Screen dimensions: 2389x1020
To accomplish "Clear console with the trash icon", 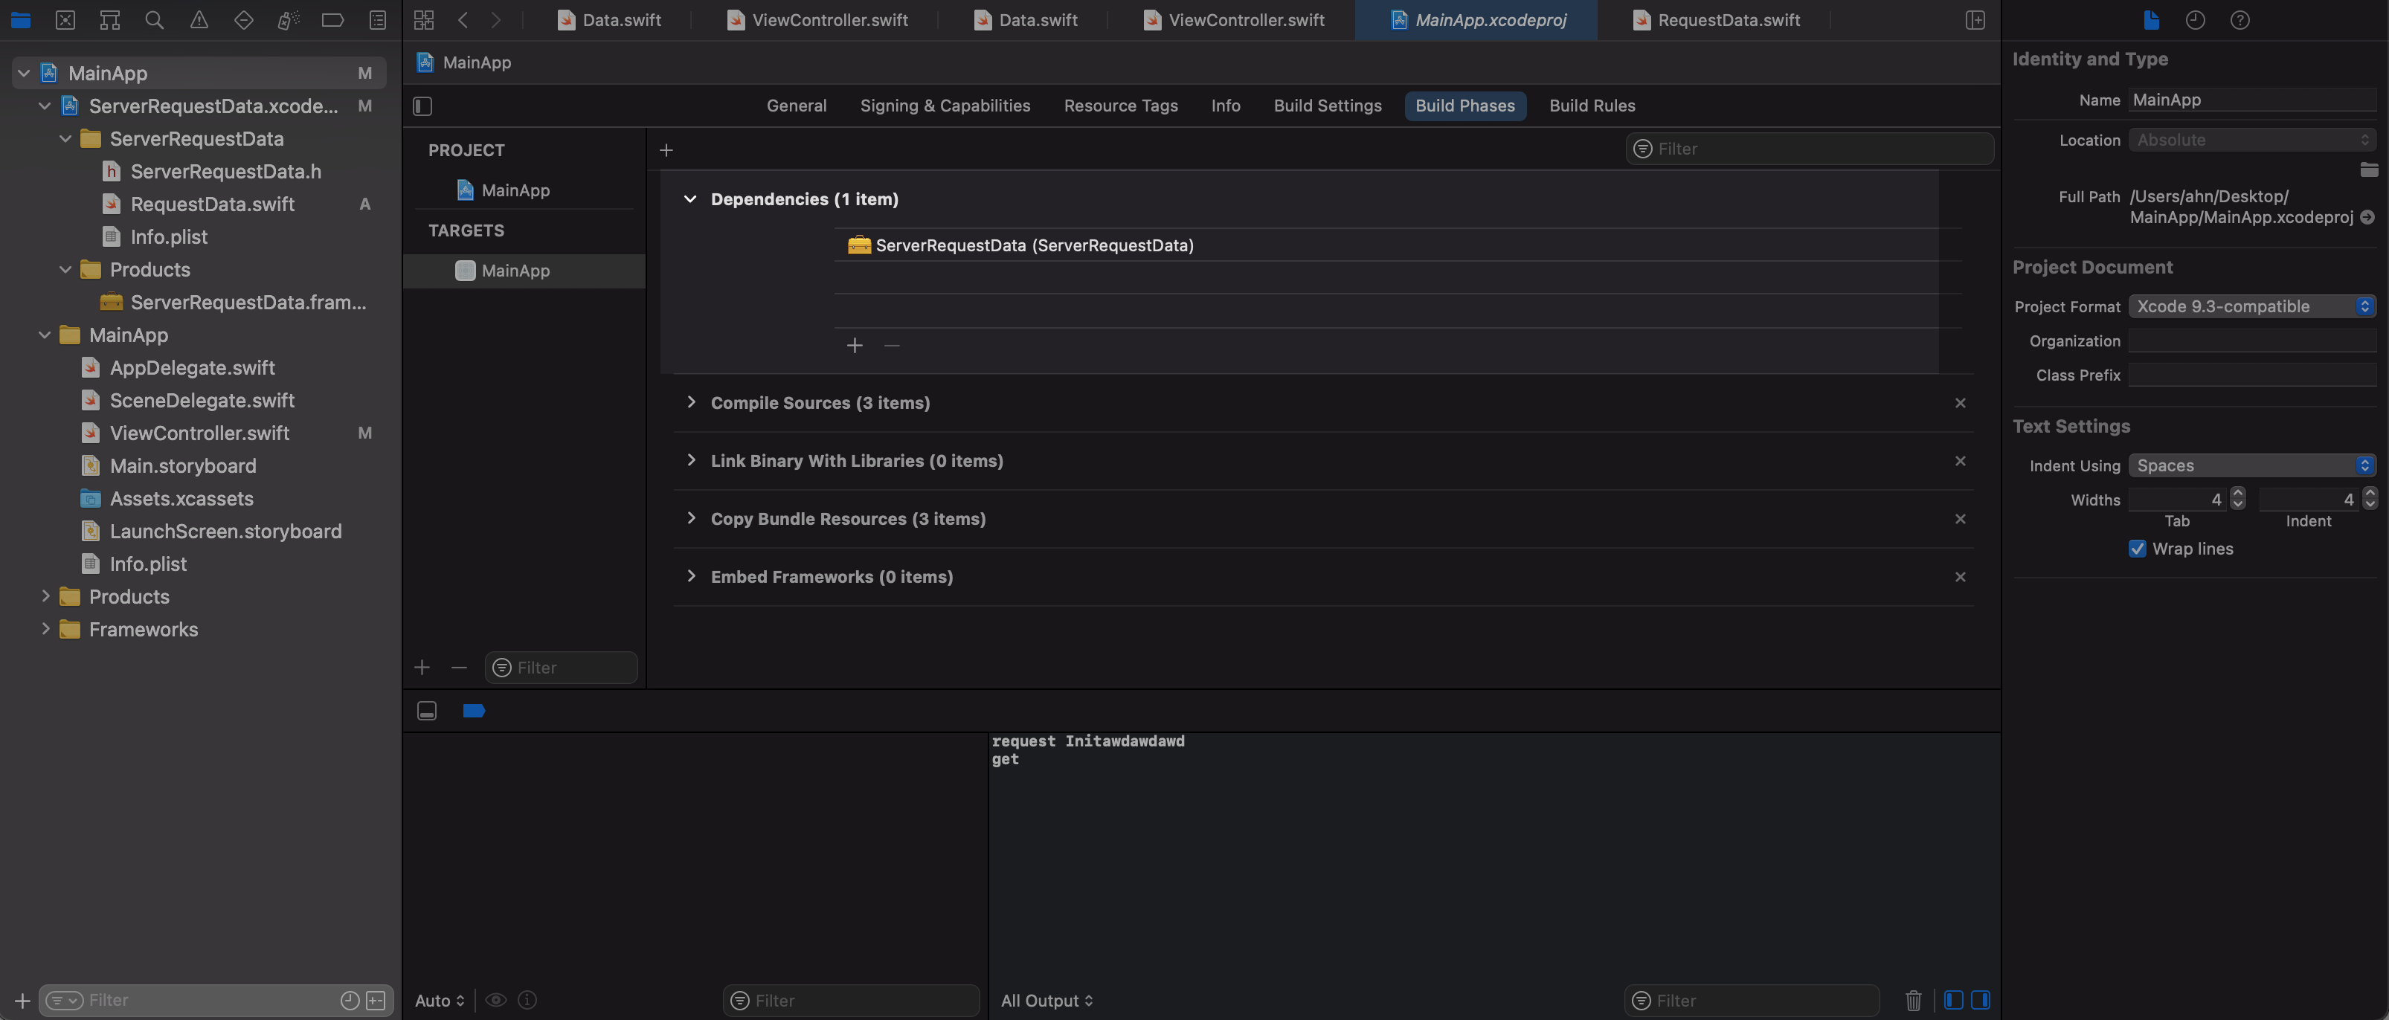I will [1912, 1001].
